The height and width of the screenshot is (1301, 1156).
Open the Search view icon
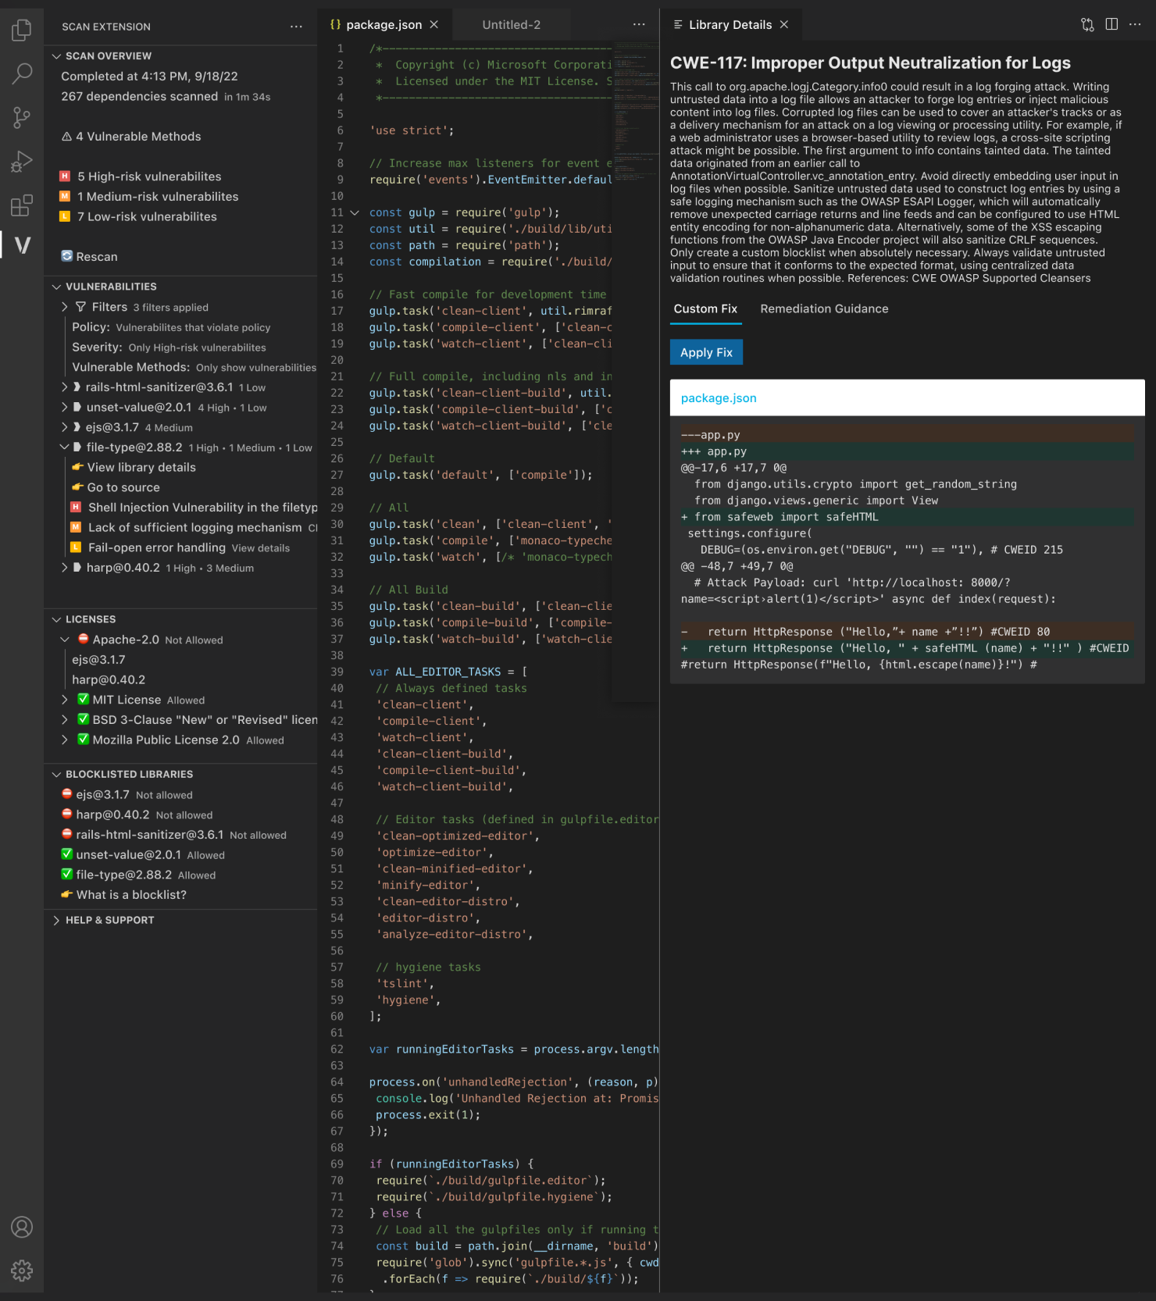click(22, 74)
